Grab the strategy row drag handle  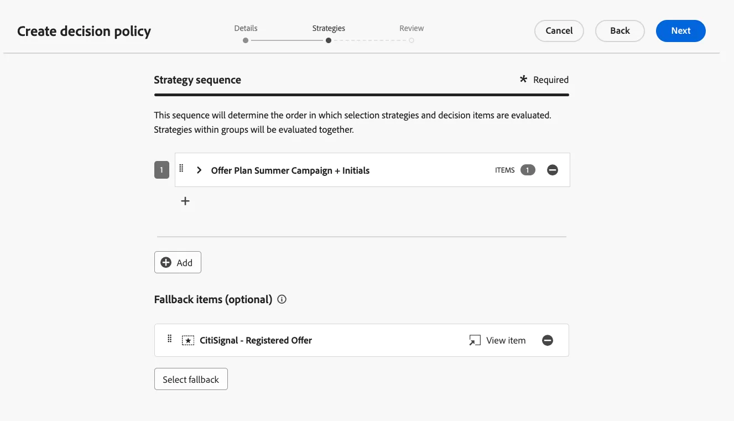pos(181,169)
